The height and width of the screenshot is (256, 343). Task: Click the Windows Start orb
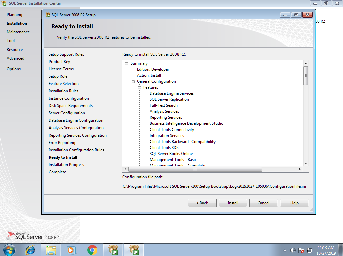coord(9,250)
